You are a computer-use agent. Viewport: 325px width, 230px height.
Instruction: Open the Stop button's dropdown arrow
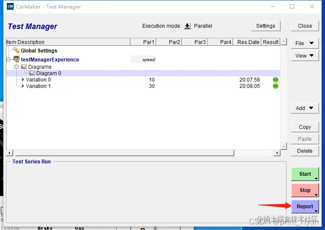pos(316,195)
